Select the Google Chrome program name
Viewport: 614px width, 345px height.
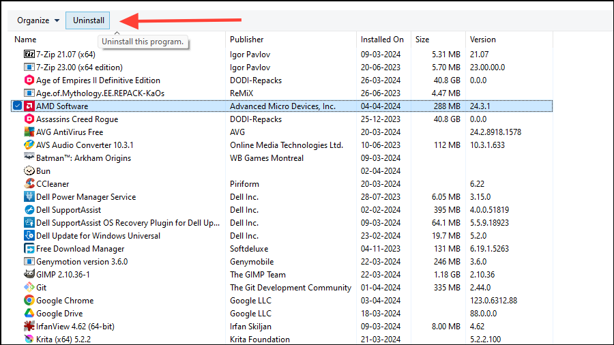tap(65, 301)
